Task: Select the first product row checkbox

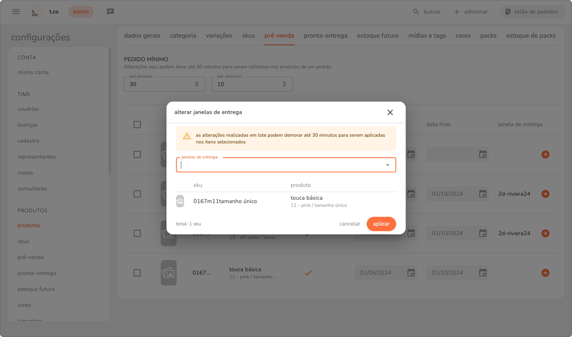Action: tap(137, 154)
